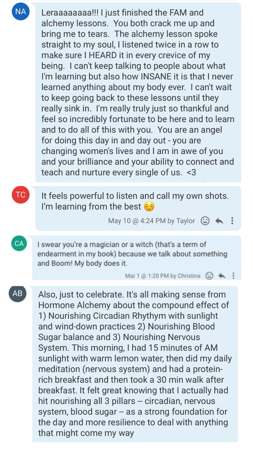
Task: Click the author name Taylor
Action: coord(186,221)
